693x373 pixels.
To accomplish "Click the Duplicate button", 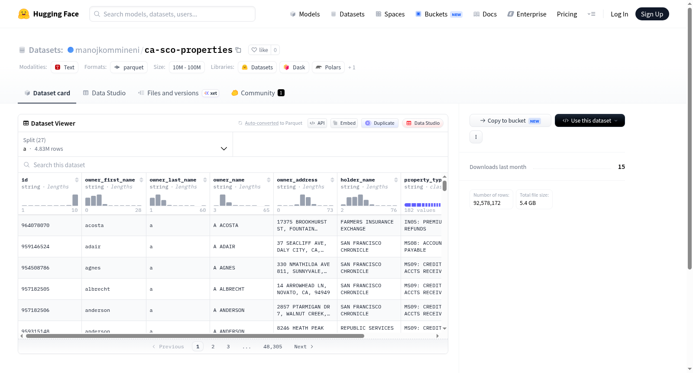I will pos(380,123).
